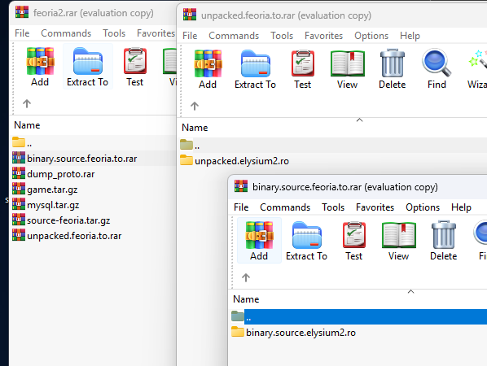Open Favorites menu in binary.source.feoria.to.rar window
Viewport: 487px width, 366px height.
(375, 207)
